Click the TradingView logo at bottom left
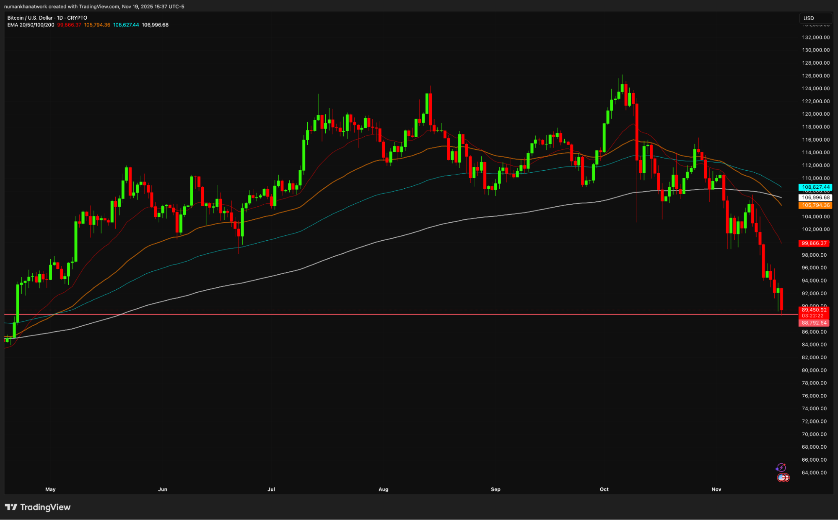The height and width of the screenshot is (520, 838). point(38,507)
